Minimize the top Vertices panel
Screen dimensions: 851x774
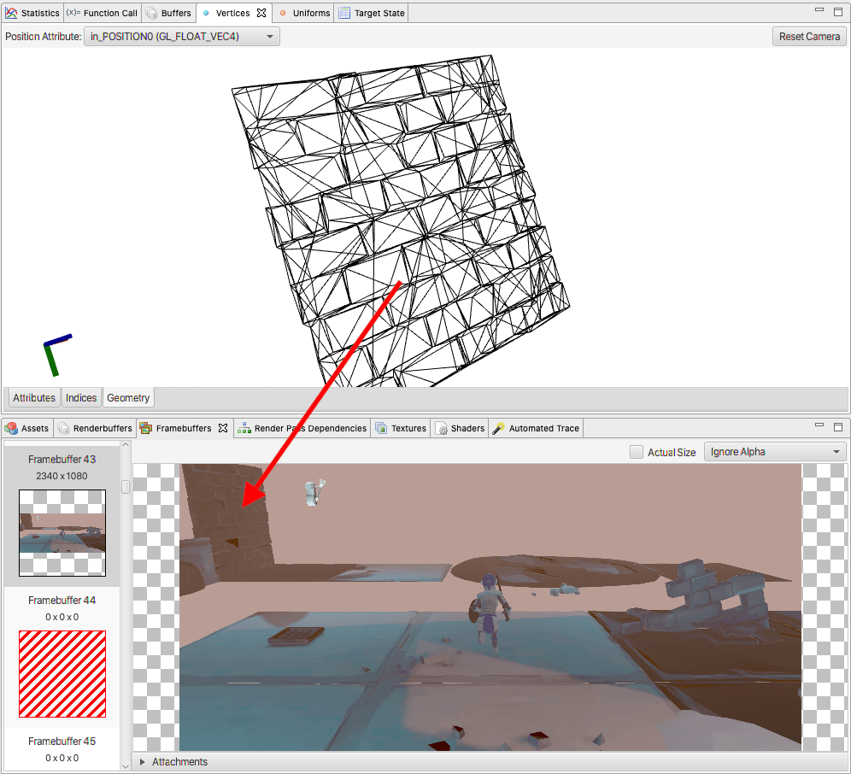pos(819,9)
